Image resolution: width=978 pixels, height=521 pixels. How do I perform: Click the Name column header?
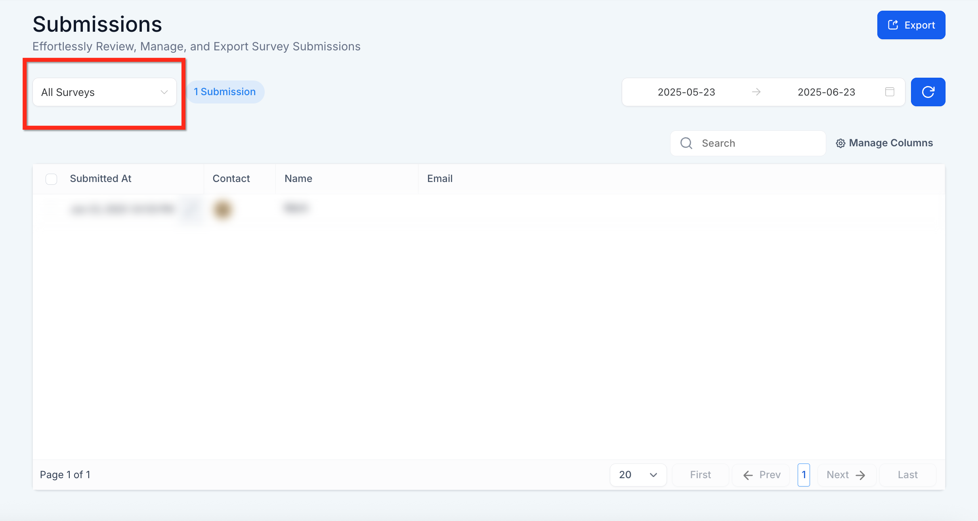(x=298, y=179)
